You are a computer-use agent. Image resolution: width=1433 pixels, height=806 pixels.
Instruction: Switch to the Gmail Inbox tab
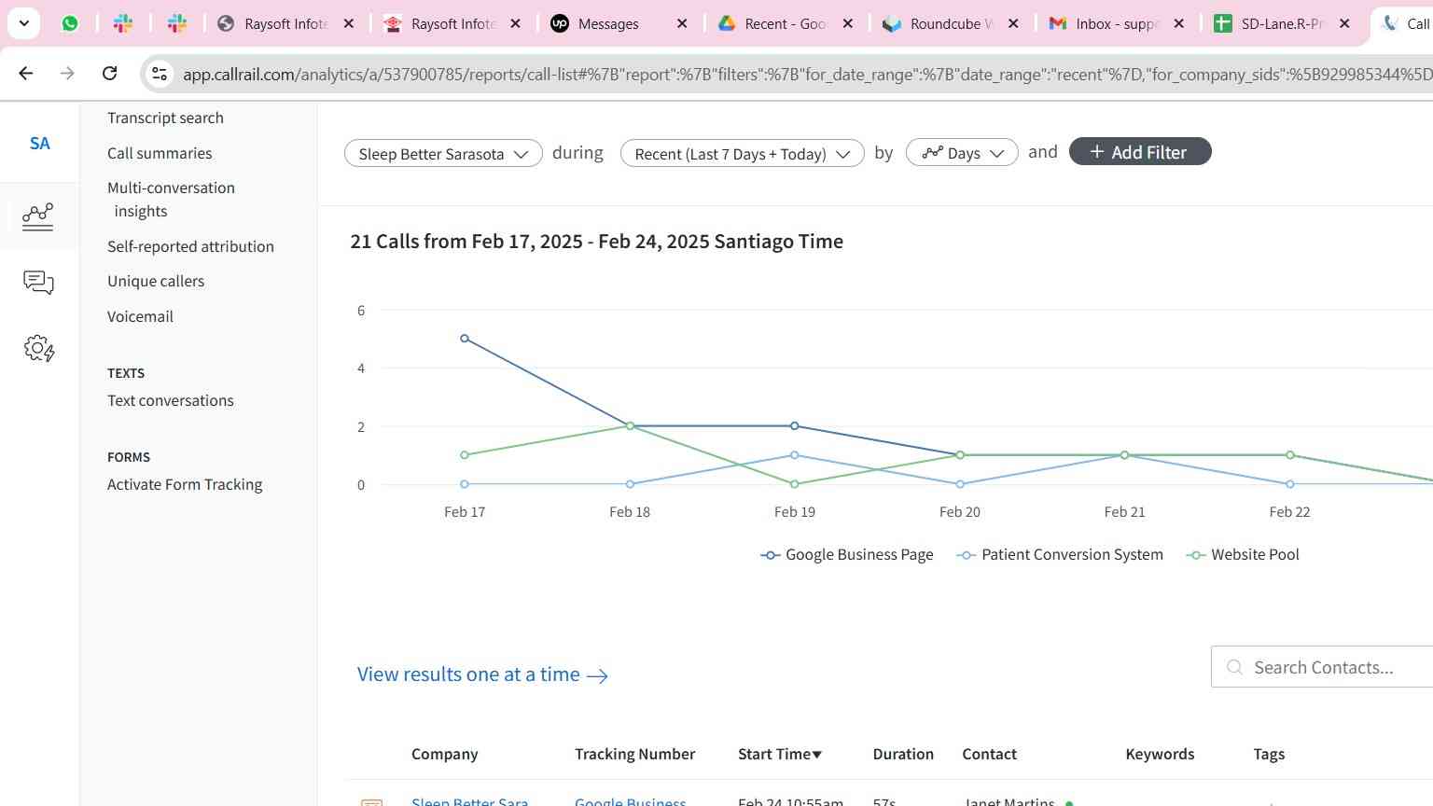[1117, 23]
